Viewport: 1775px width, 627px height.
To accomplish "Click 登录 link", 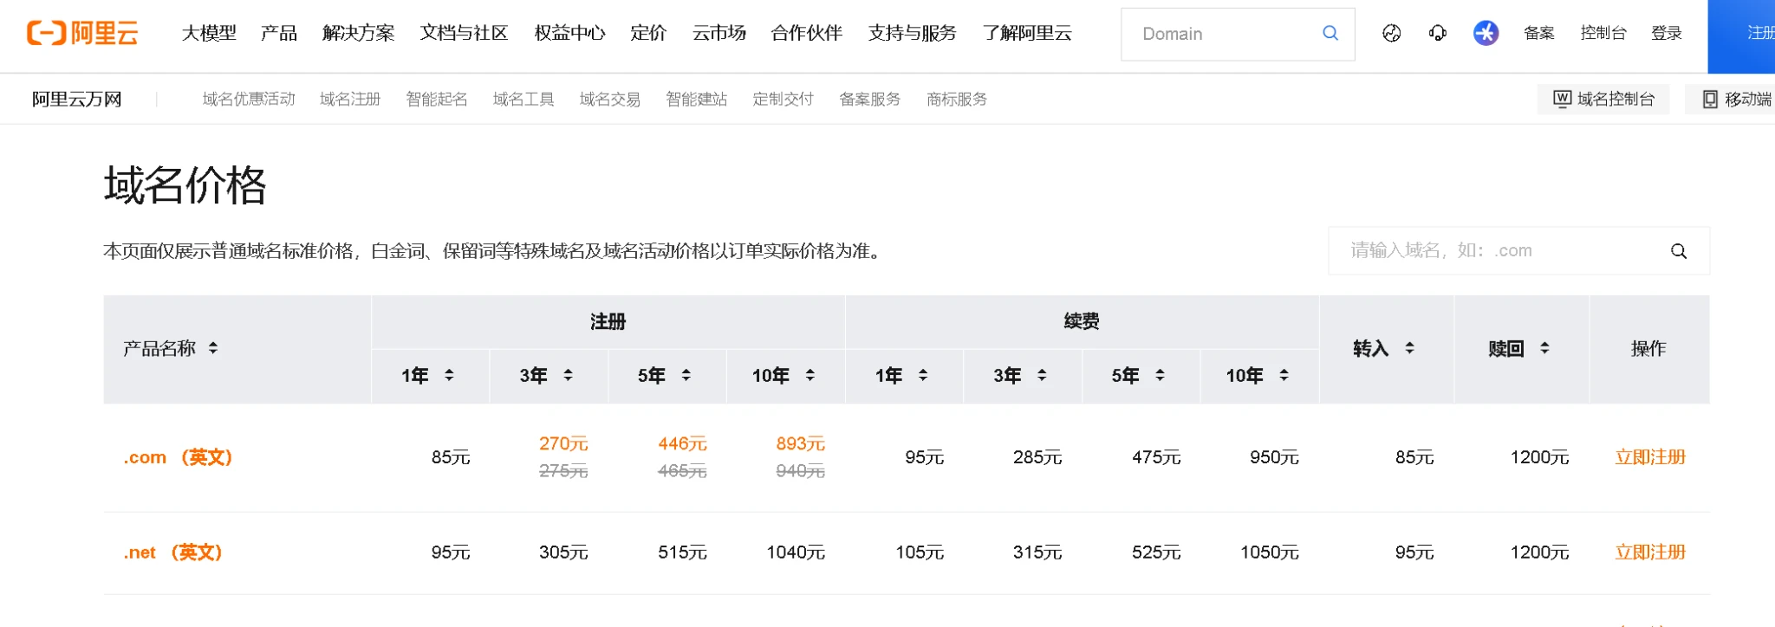I will [x=1667, y=33].
